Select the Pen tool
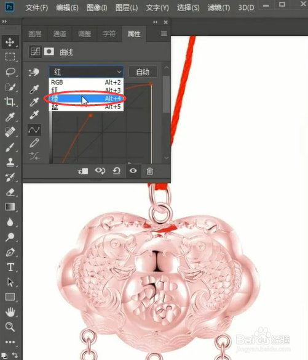 coord(10,252)
